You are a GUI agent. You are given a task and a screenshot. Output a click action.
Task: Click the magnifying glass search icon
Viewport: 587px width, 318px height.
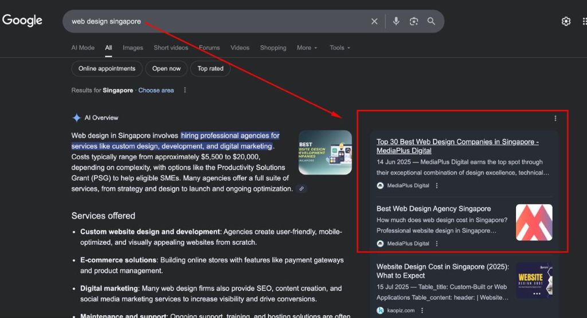click(431, 21)
